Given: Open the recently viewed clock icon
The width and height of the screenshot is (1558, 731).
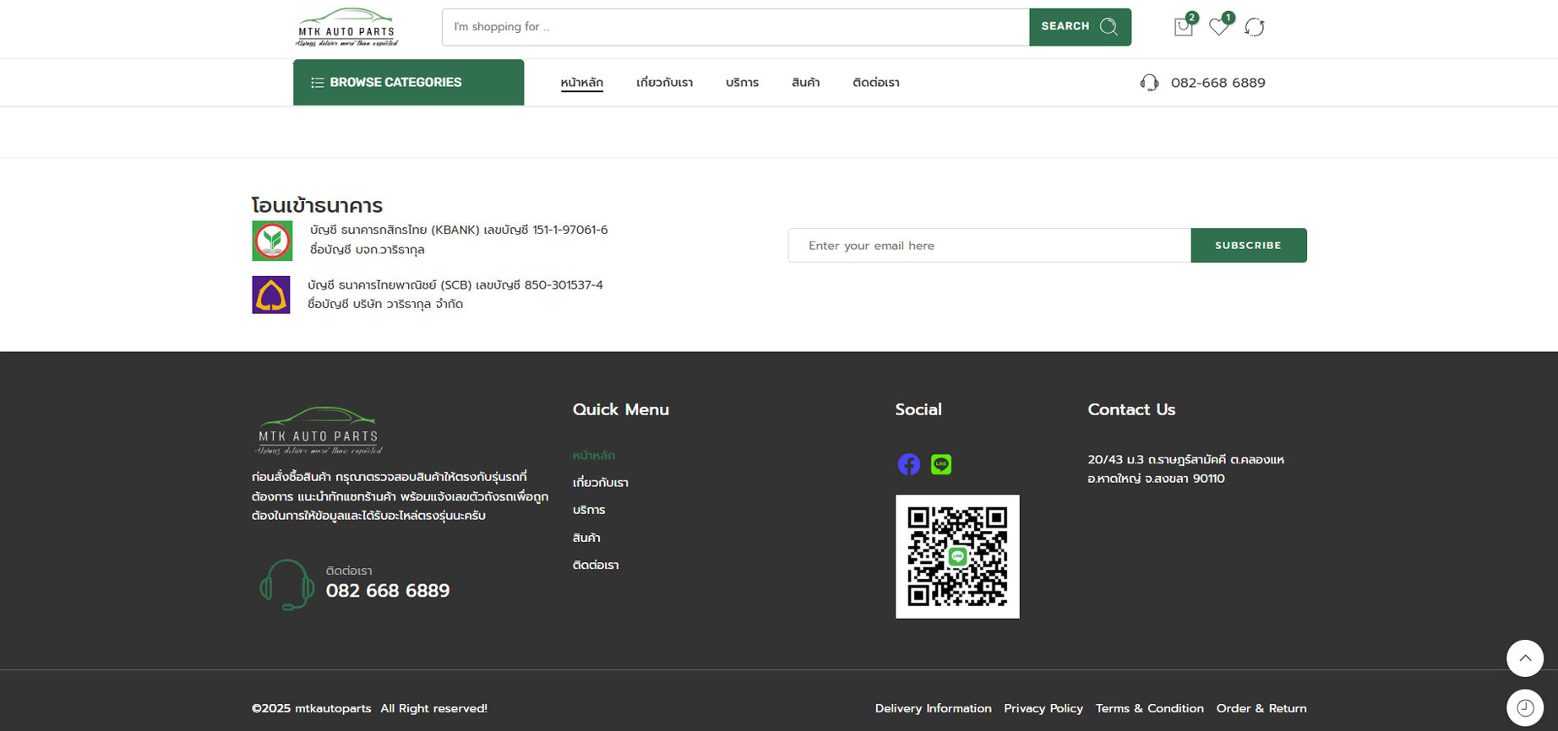Looking at the screenshot, I should pos(1524,707).
